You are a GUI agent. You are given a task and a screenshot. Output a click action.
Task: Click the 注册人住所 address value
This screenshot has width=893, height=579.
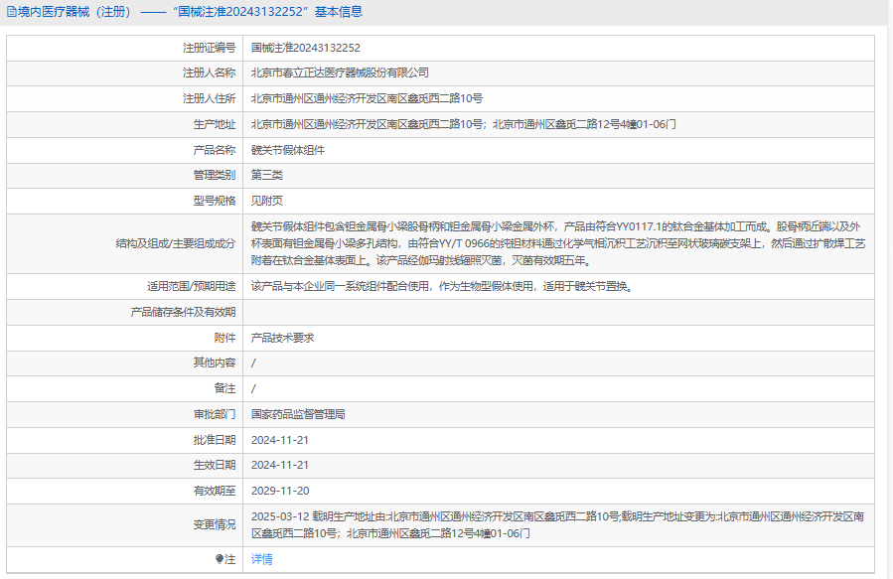[x=367, y=99]
